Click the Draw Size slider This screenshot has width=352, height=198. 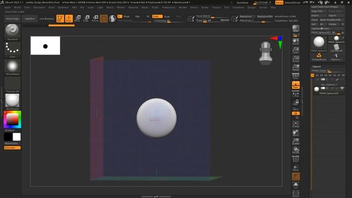pos(213,20)
